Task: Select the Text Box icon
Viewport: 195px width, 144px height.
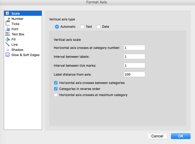Action: 7,34
